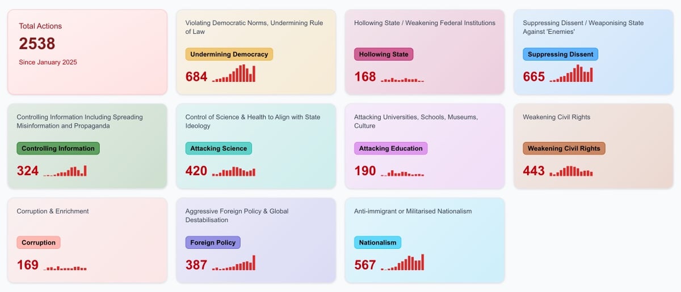Click the Hollowing State count 168

[365, 76]
